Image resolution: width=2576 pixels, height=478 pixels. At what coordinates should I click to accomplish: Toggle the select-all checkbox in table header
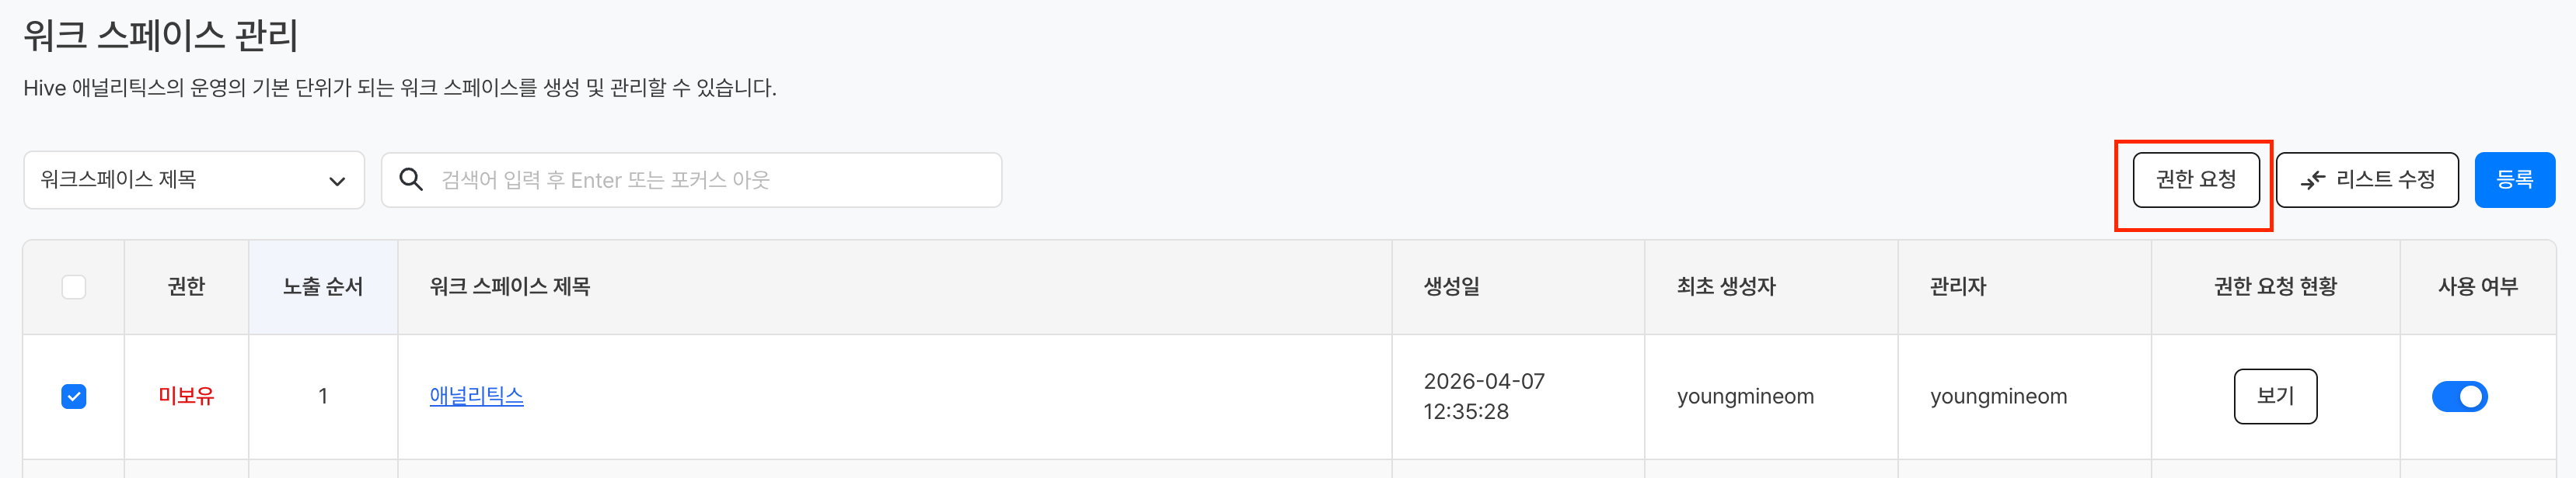74,287
